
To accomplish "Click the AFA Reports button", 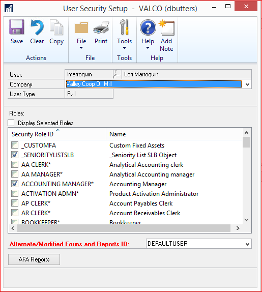I will tap(34, 259).
